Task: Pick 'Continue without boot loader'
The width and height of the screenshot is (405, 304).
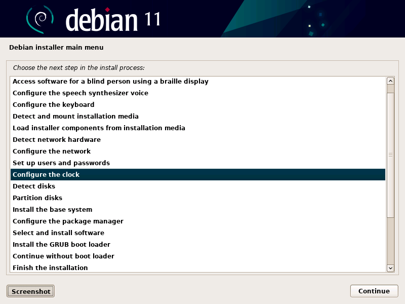Action: tap(198, 256)
